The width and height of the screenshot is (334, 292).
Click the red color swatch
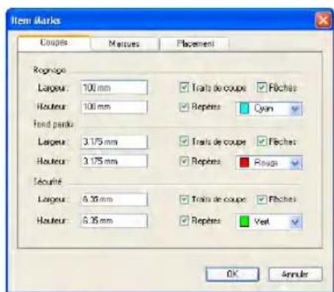tap(244, 163)
